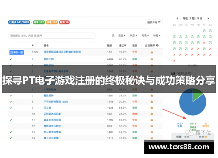Open problem 1 两数之和 link

(49, 59)
